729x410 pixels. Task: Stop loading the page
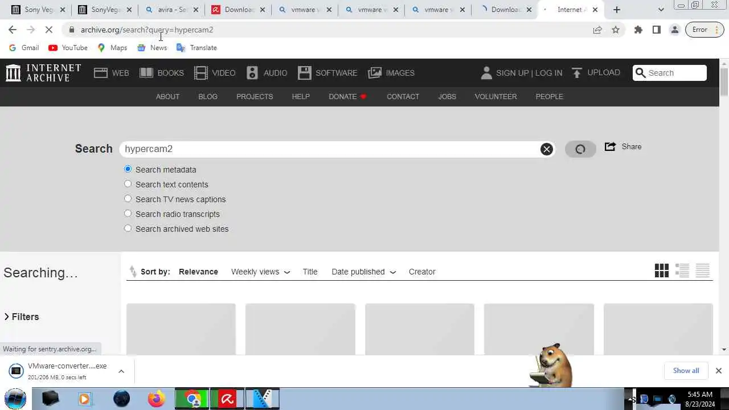click(x=49, y=30)
